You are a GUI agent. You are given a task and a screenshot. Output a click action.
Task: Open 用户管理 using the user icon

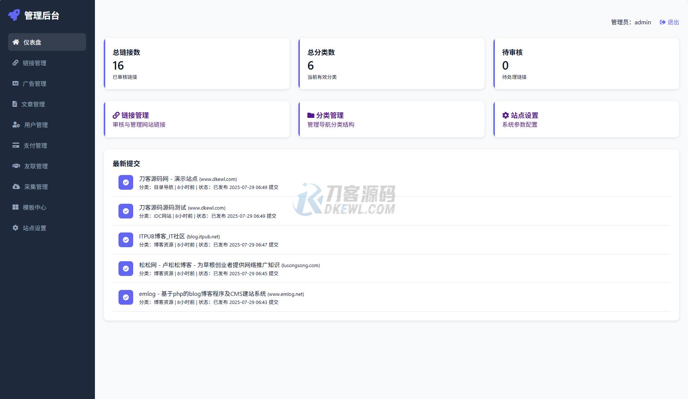point(15,125)
